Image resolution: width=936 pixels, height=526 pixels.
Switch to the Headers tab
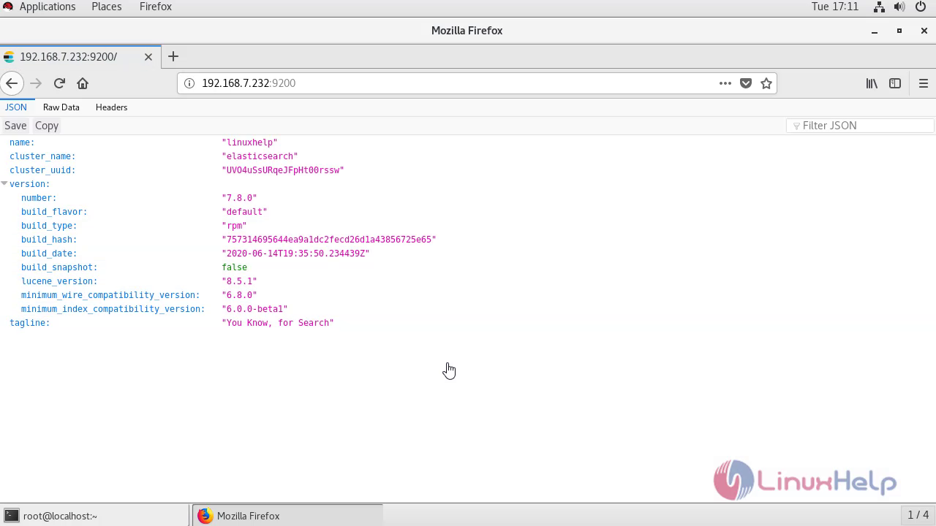pyautogui.click(x=112, y=107)
